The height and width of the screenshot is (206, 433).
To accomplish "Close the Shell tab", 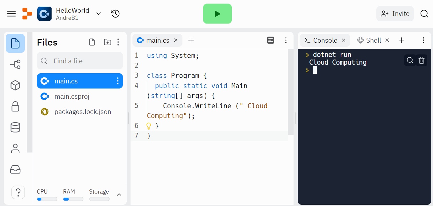I will point(387,40).
